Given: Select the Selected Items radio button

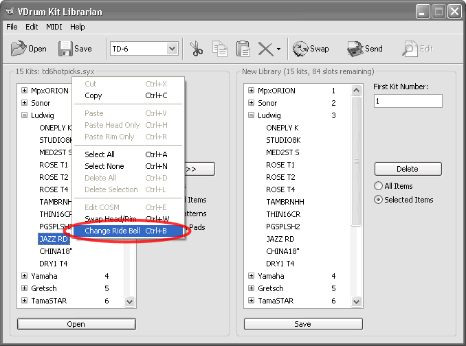Looking at the screenshot, I should [x=379, y=200].
